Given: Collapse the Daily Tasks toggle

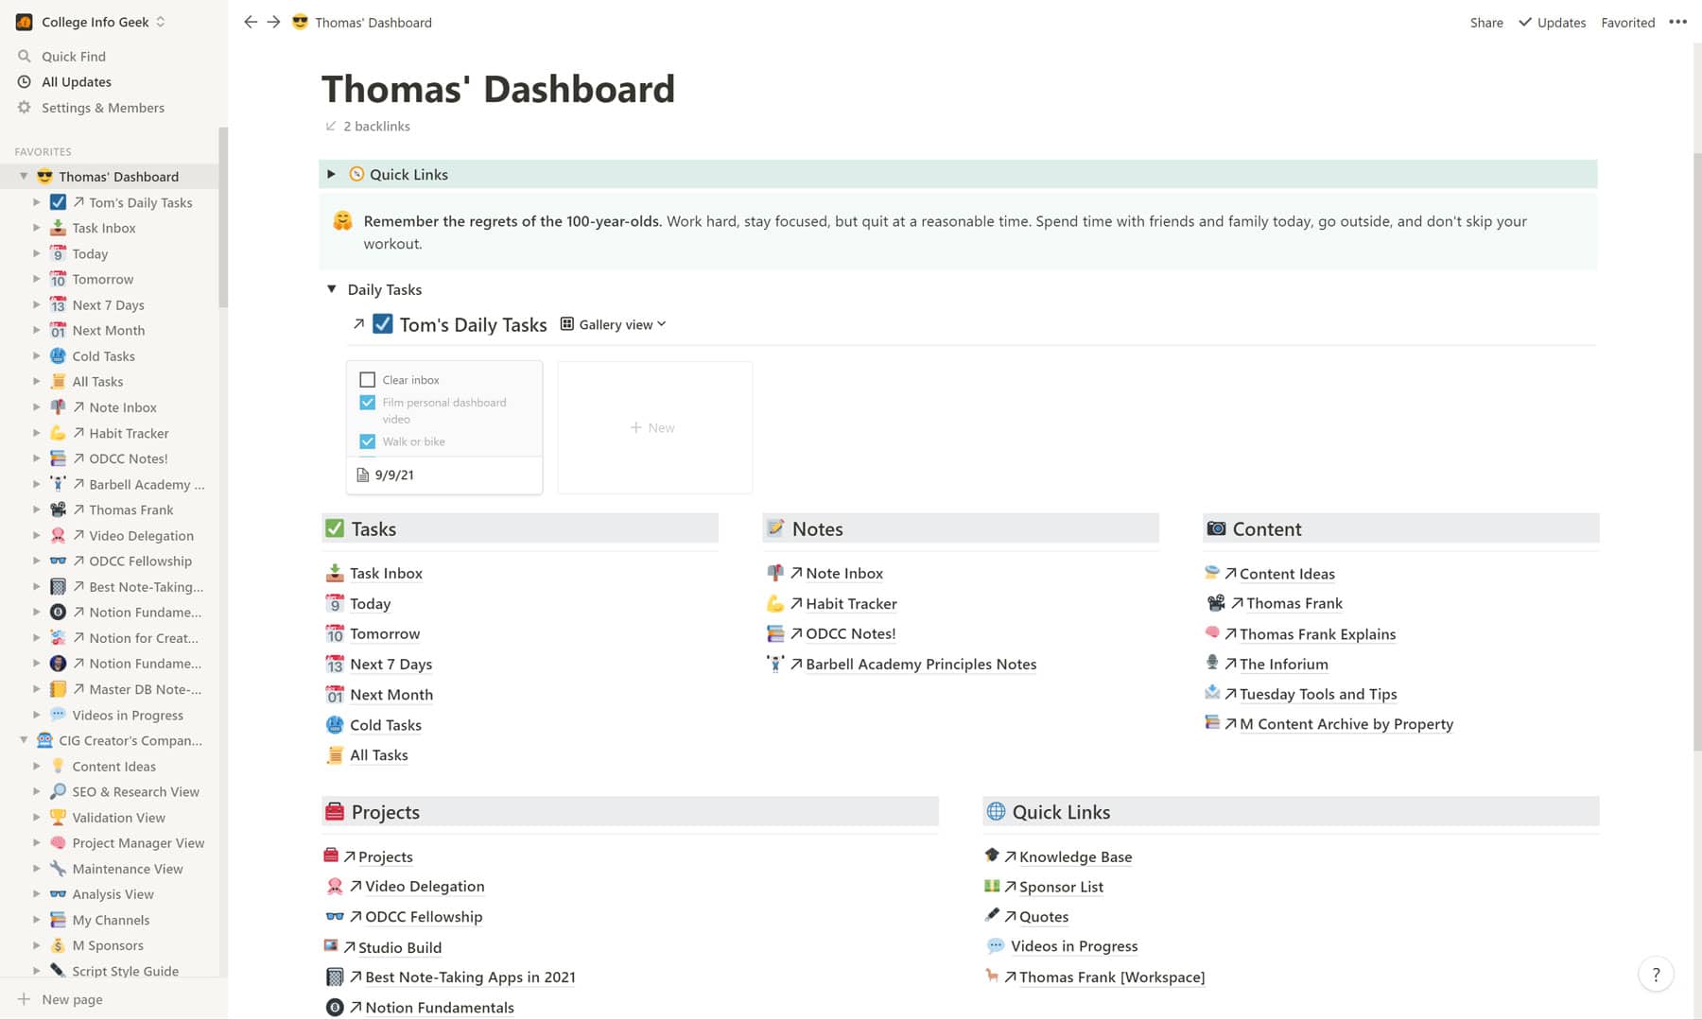Looking at the screenshot, I should (331, 289).
